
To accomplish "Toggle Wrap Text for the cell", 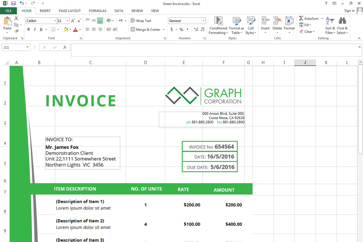I will coord(141,21).
